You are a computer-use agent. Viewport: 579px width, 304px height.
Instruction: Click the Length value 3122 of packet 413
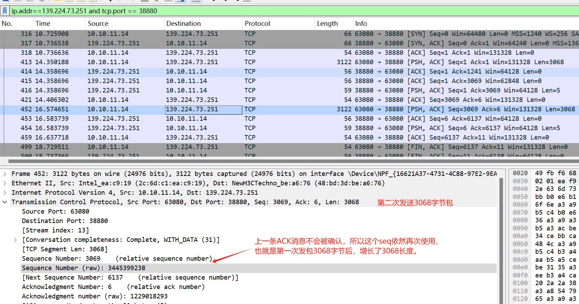[344, 62]
